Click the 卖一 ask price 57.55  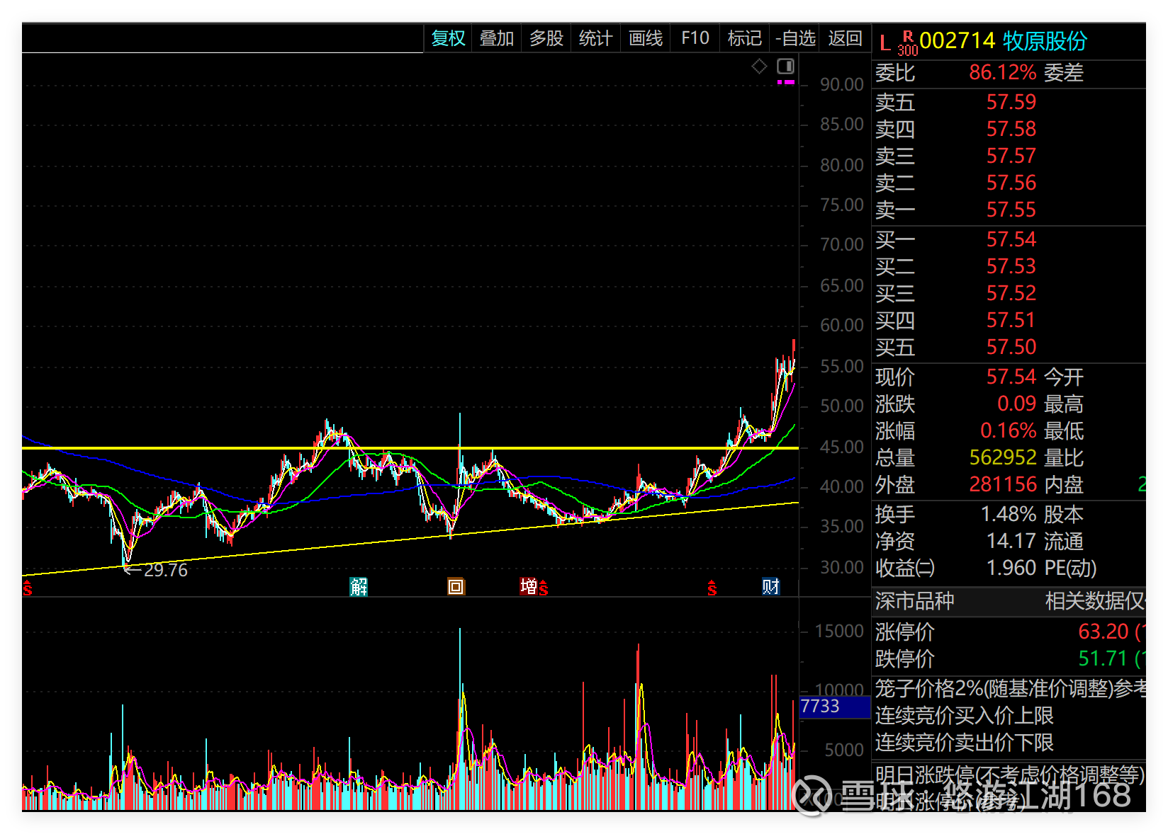click(1011, 210)
